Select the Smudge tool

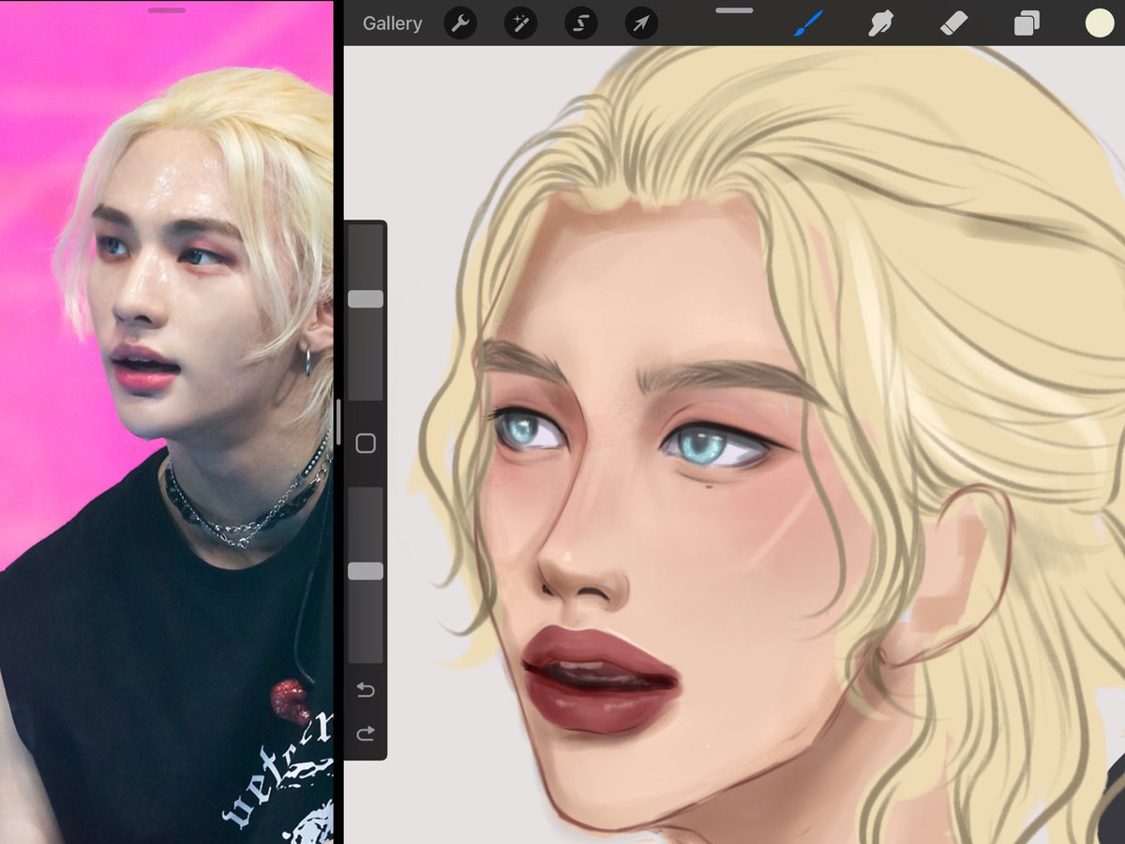[880, 23]
